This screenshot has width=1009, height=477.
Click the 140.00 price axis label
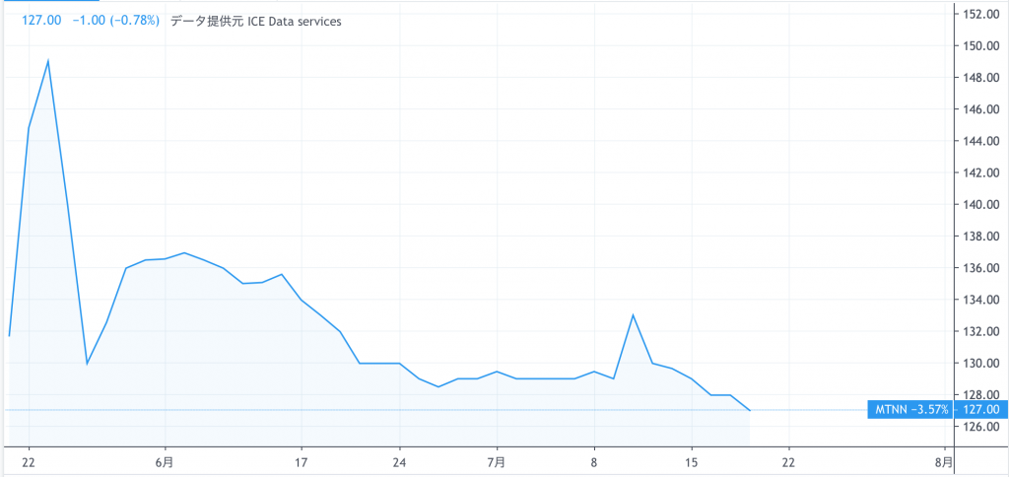[980, 205]
